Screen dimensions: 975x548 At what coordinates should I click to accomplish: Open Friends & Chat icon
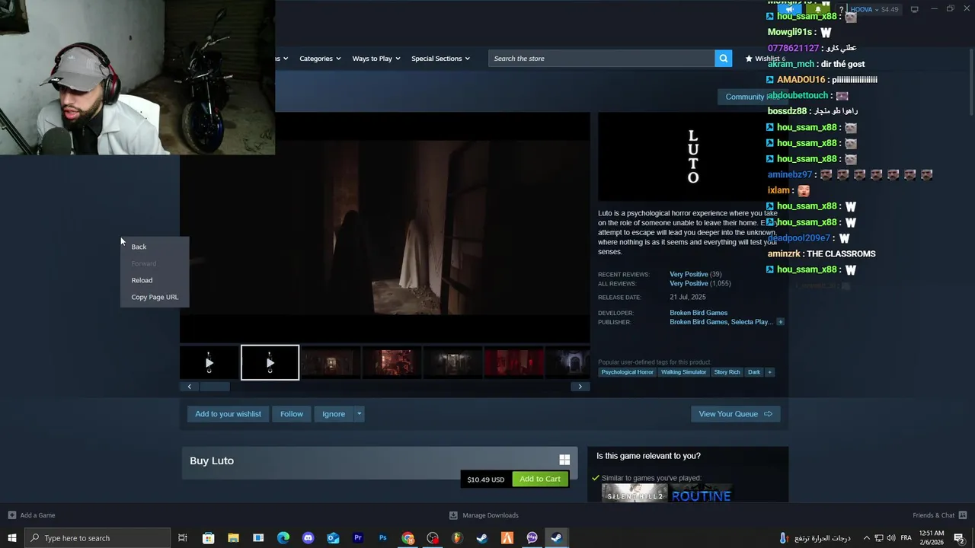pos(964,515)
